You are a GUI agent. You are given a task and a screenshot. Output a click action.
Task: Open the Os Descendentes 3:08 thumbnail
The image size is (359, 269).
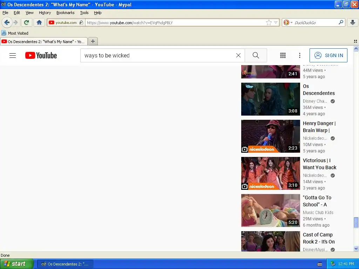point(270,99)
